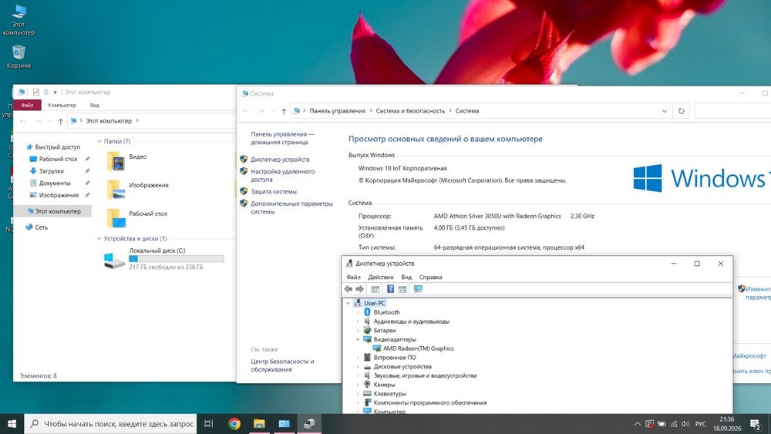The width and height of the screenshot is (771, 434).
Task: Open the notification center icon
Action: 756,424
